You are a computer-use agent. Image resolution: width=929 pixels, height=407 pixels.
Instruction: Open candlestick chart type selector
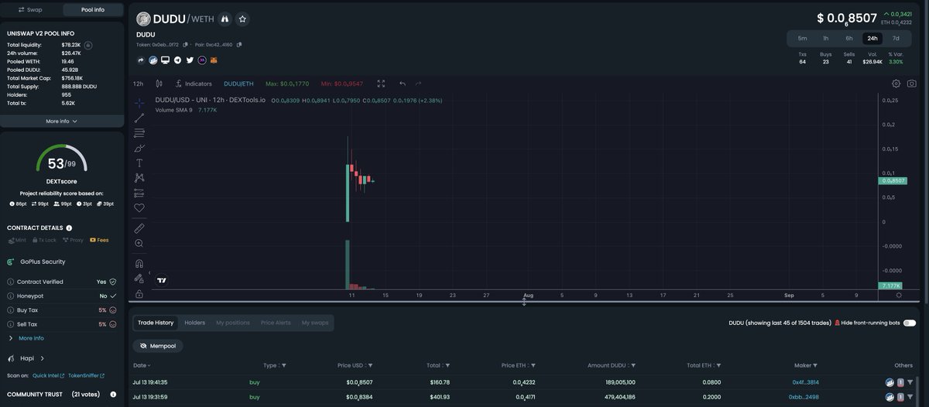point(159,84)
